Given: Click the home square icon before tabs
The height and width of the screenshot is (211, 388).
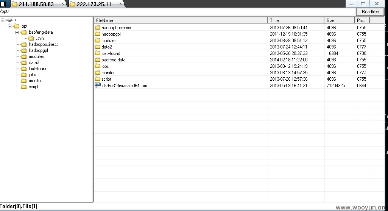Looking at the screenshot, I should point(3,4).
